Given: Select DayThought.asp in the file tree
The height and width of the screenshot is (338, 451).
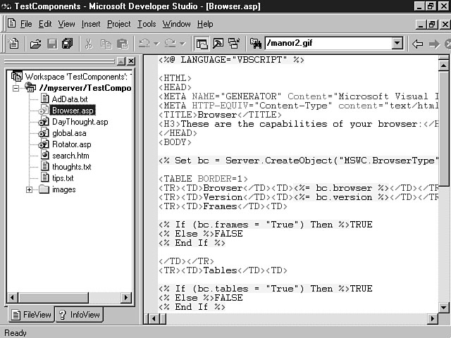Looking at the screenshot, I should (x=80, y=122).
